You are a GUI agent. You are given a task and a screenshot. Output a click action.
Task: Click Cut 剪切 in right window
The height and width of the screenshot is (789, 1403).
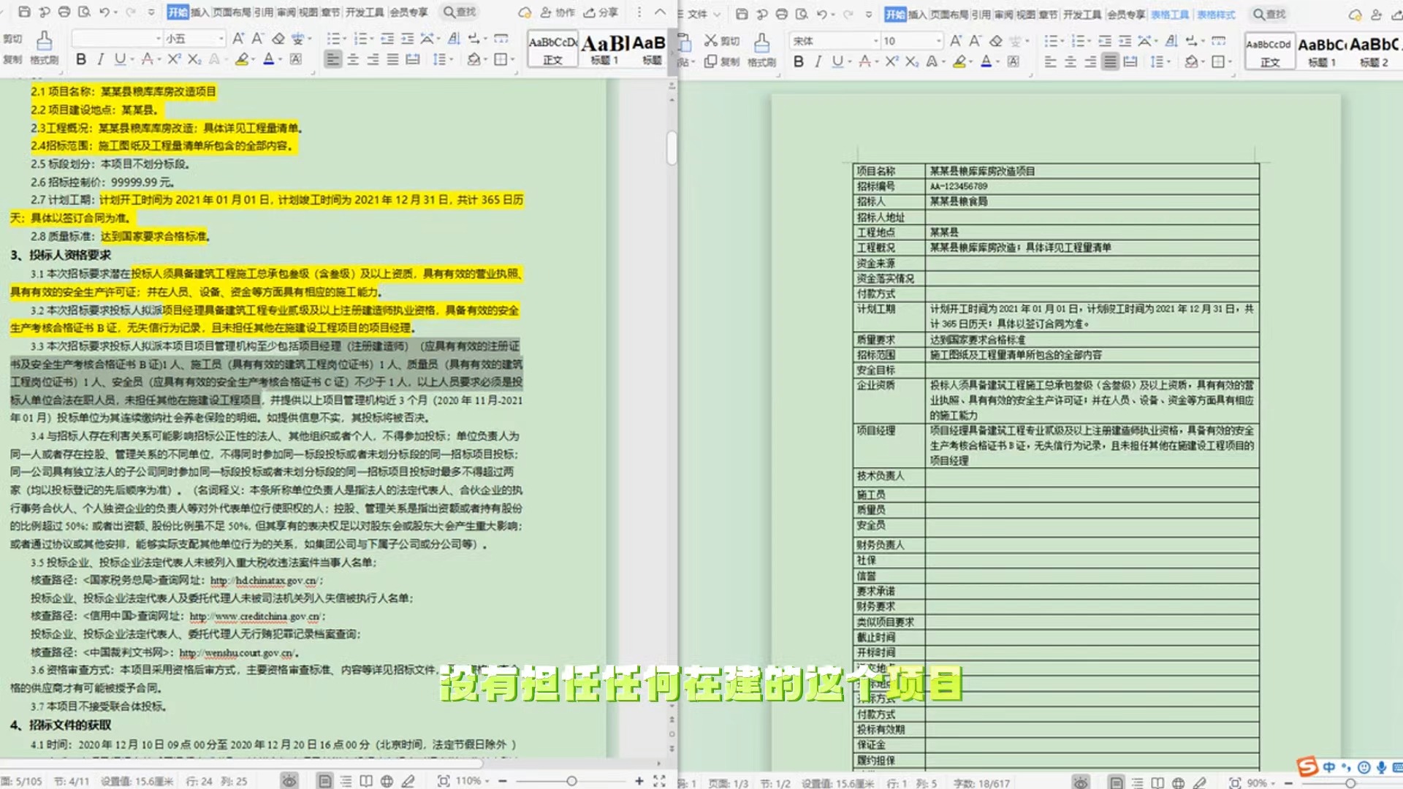[x=722, y=40]
